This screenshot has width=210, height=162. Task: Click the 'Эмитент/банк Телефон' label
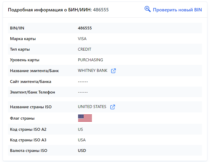click(32, 92)
